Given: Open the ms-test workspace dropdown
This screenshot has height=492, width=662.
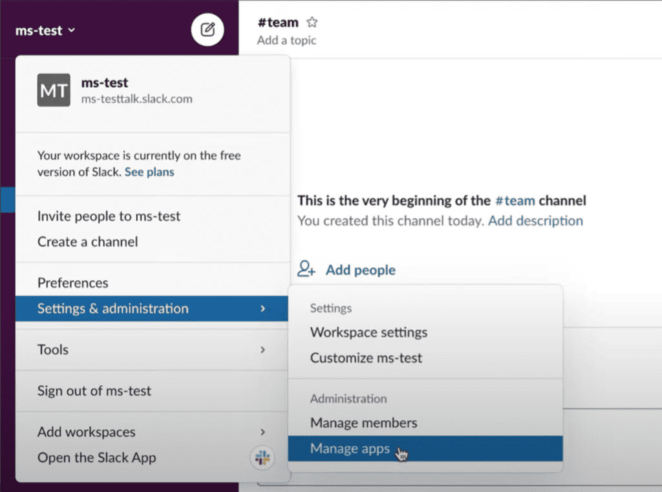Looking at the screenshot, I should click(x=45, y=30).
